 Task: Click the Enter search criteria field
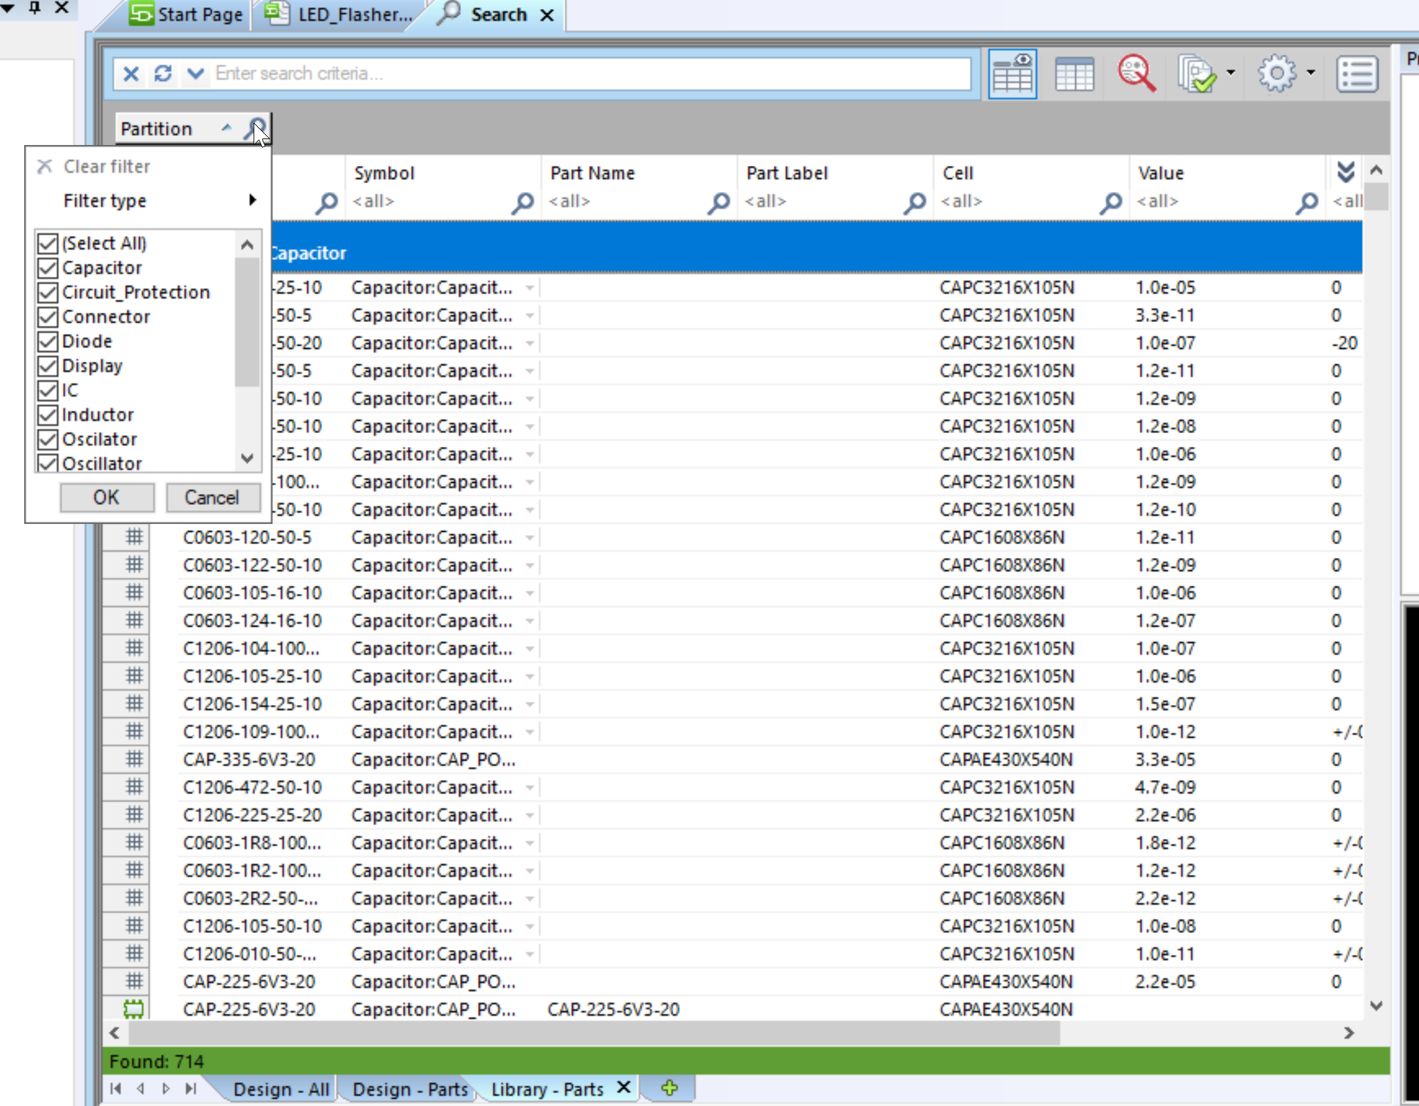tap(590, 73)
